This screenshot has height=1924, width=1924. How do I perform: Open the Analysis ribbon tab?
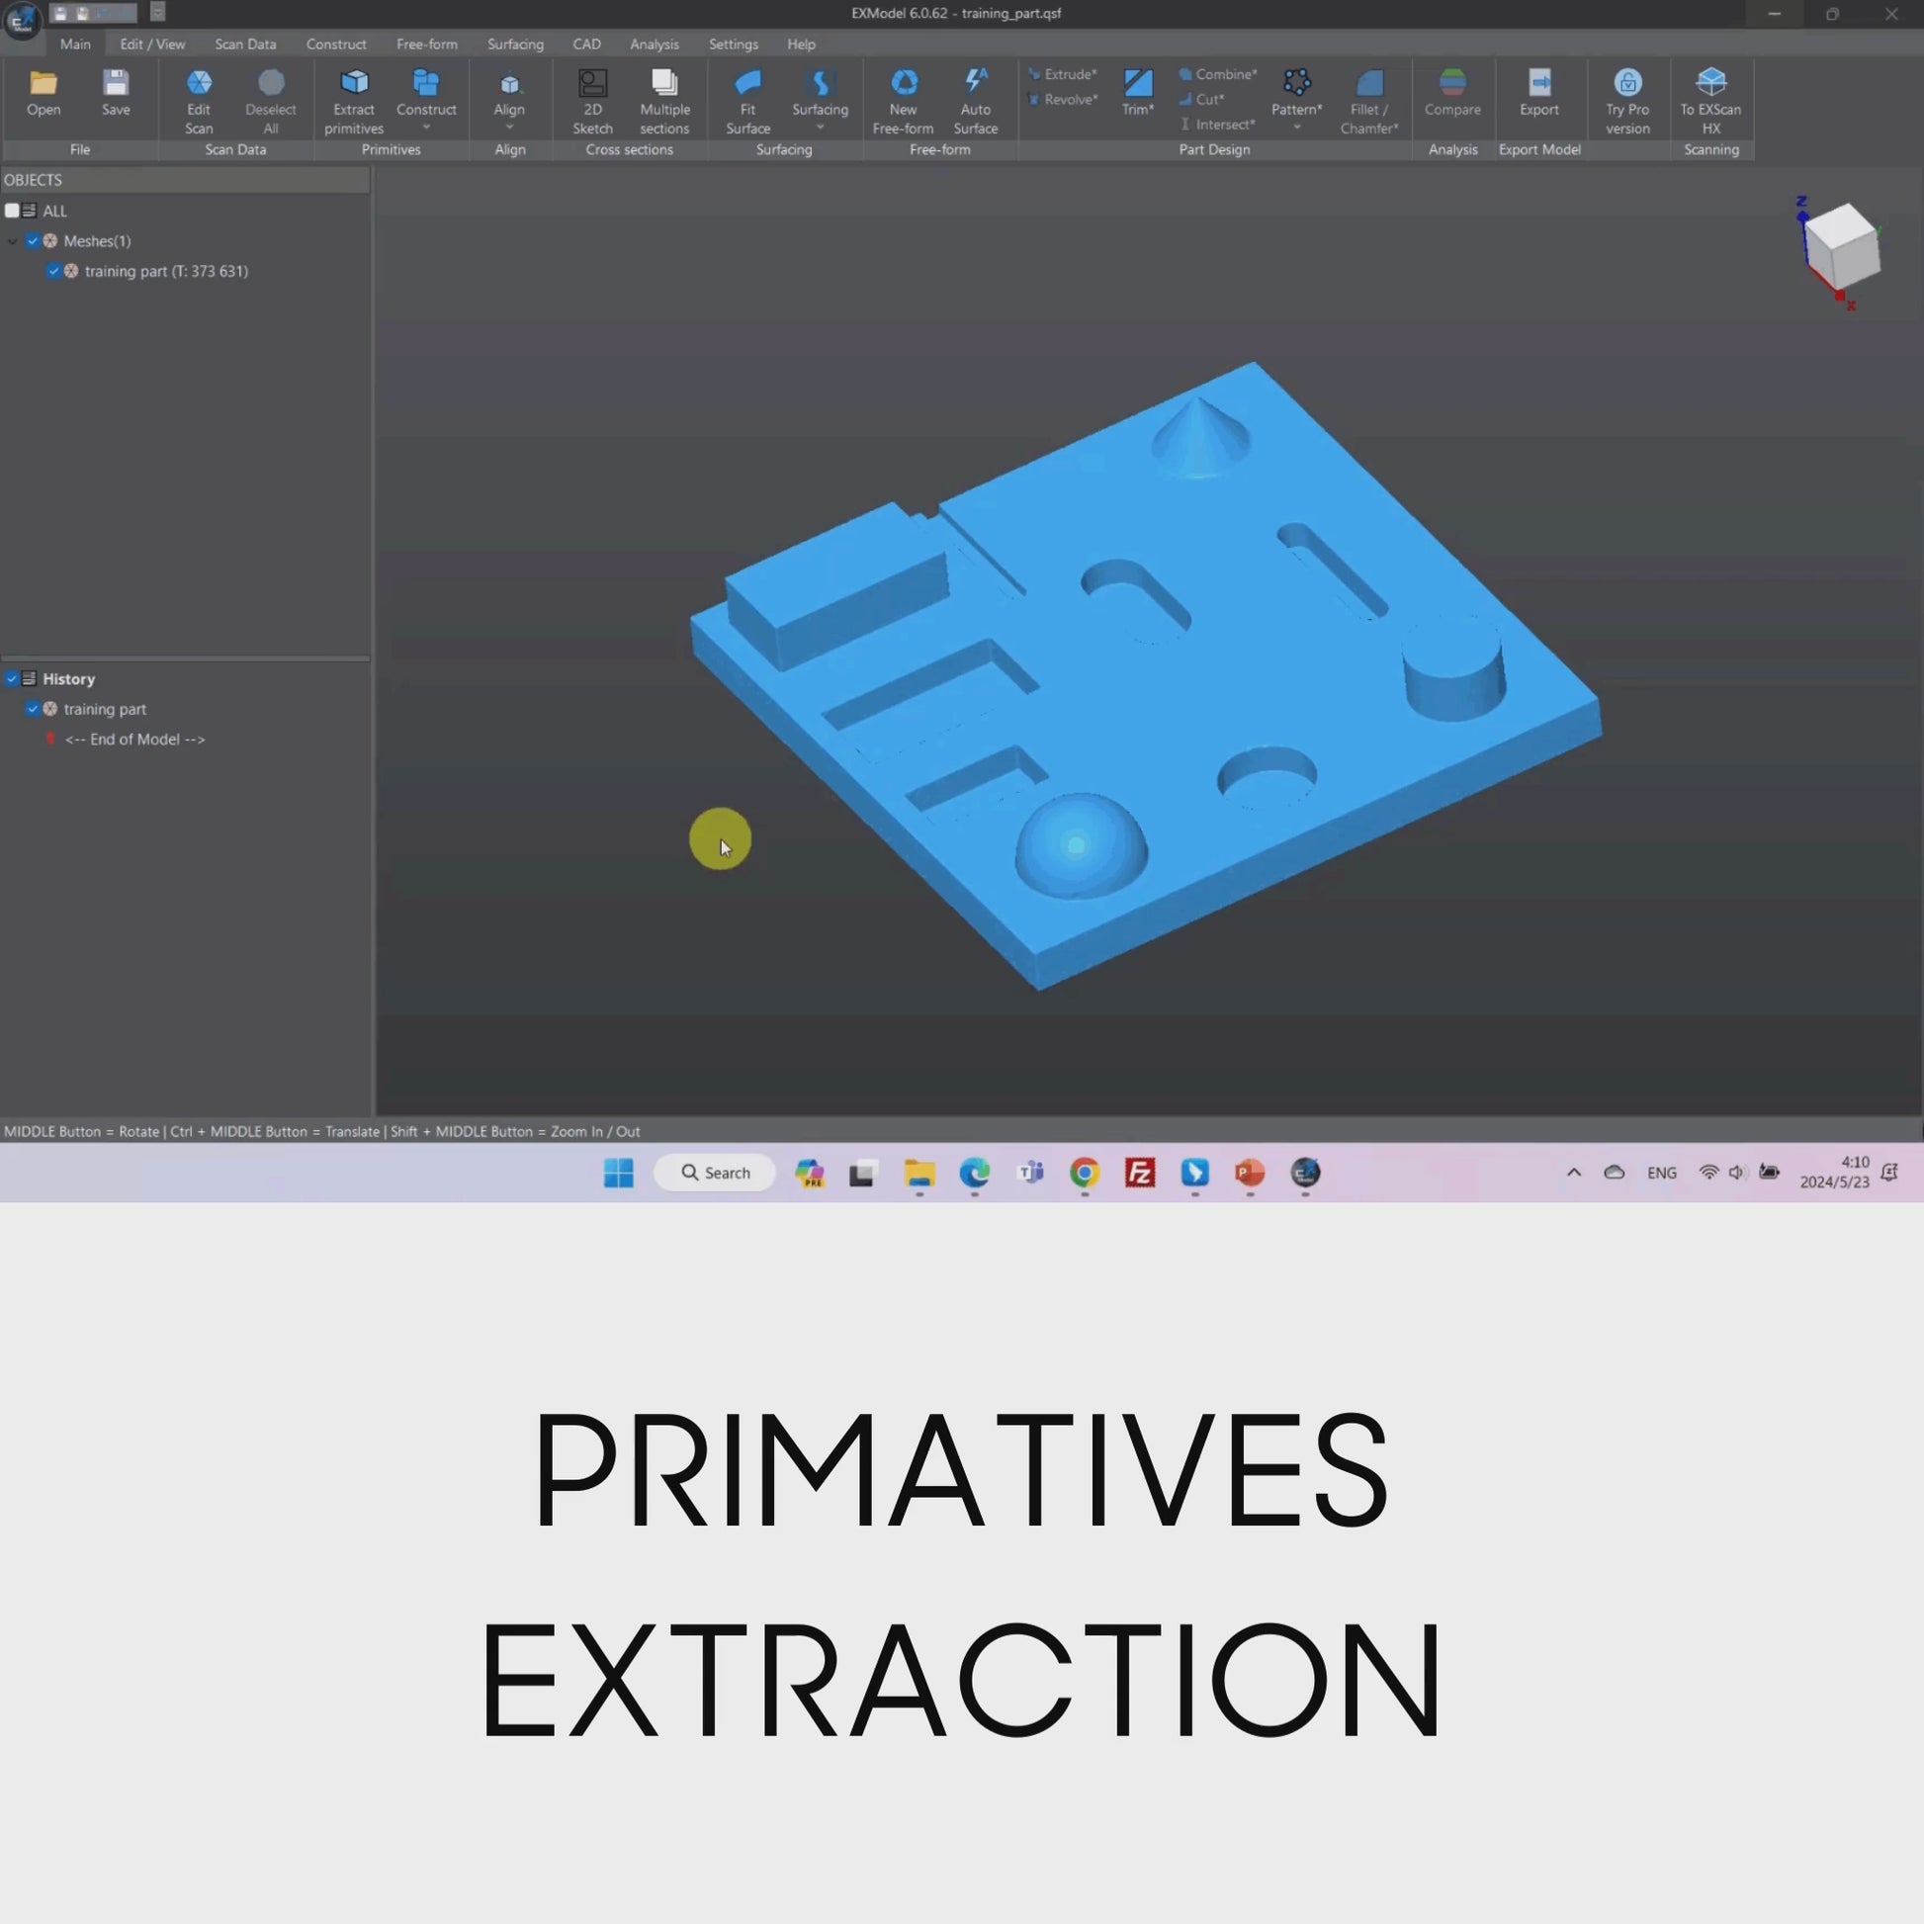click(654, 44)
